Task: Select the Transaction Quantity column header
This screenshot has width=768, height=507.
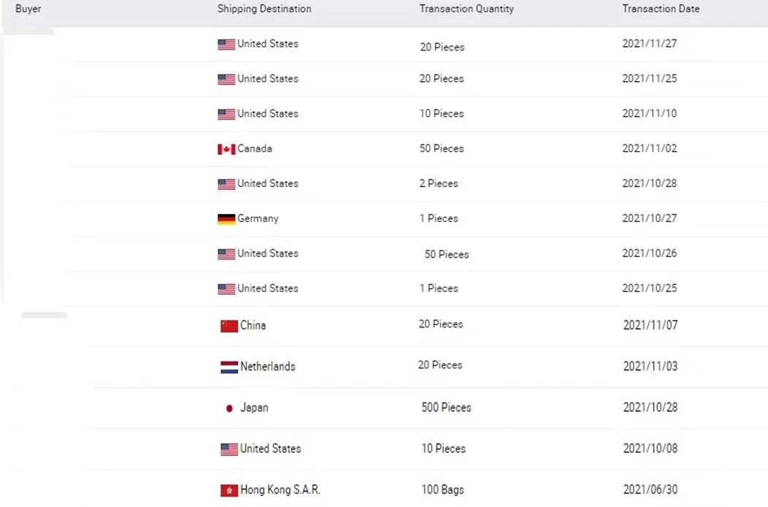Action: pos(466,9)
